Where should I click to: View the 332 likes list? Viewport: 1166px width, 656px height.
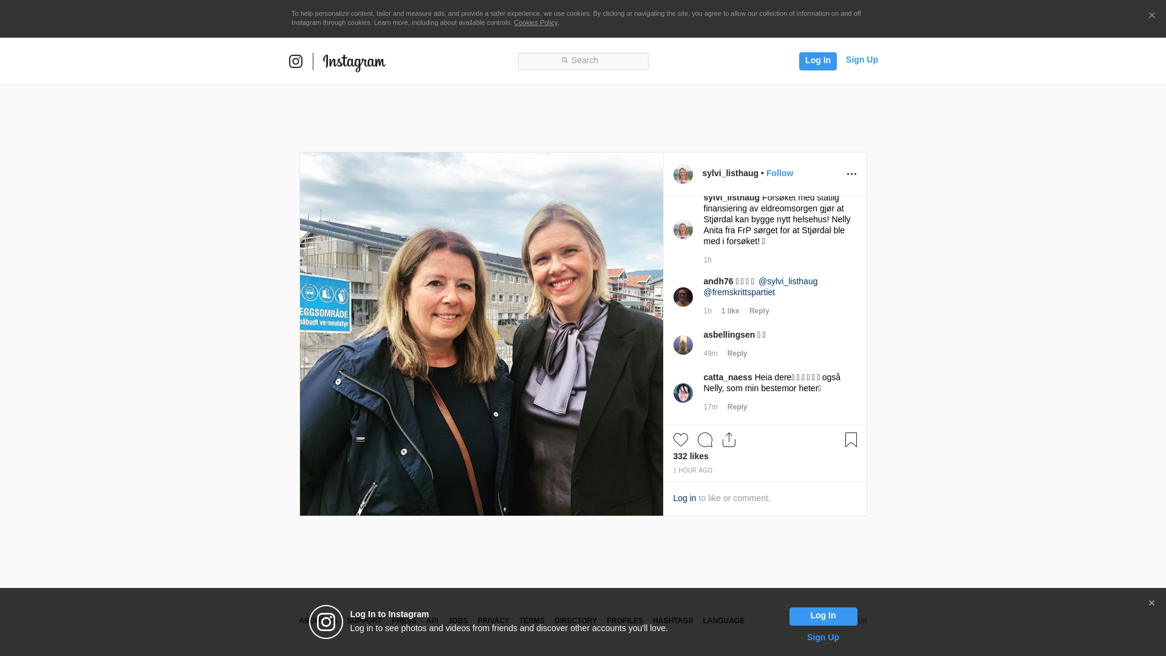[690, 456]
